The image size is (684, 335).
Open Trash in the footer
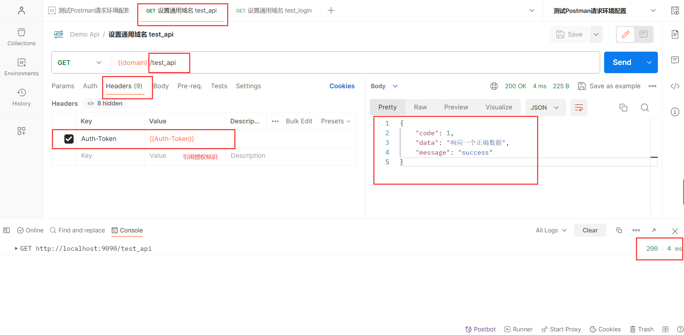642,329
